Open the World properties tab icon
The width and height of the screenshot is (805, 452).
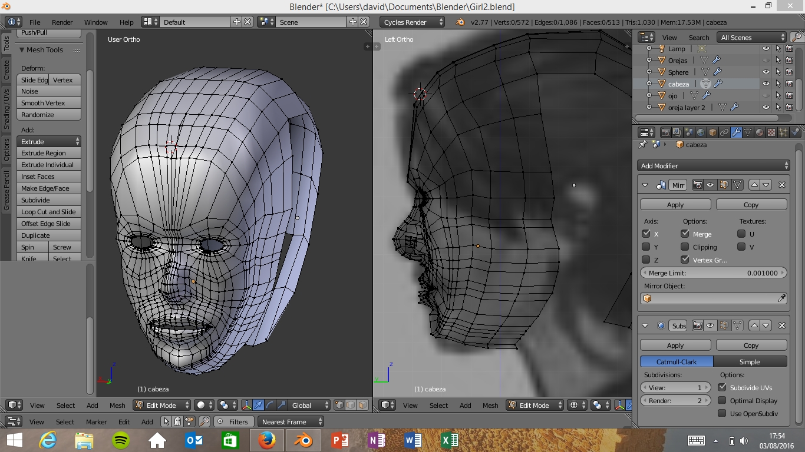701,132
